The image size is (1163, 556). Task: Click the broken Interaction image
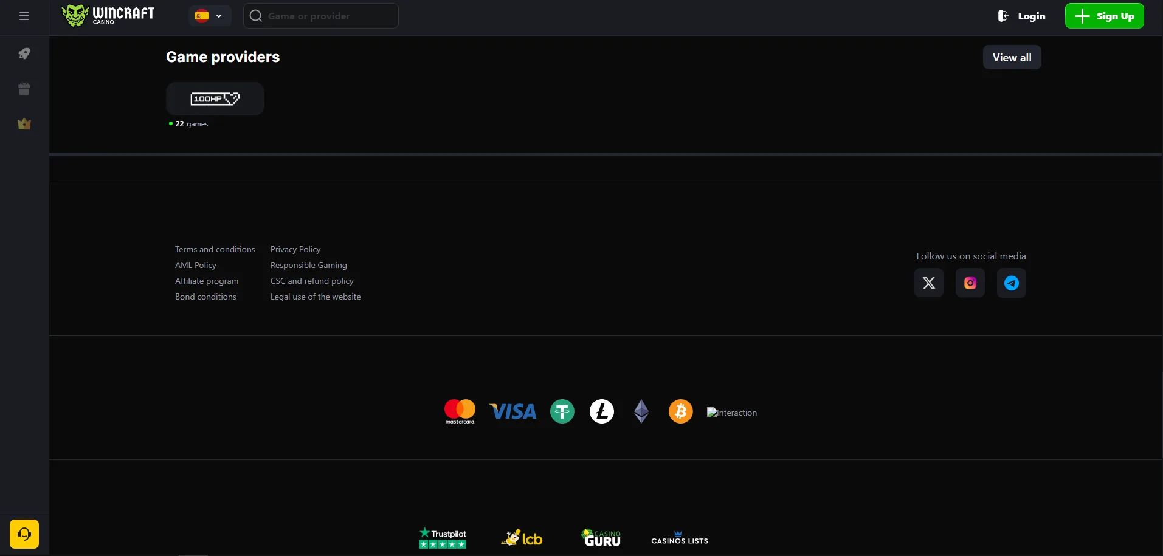[x=732, y=413]
